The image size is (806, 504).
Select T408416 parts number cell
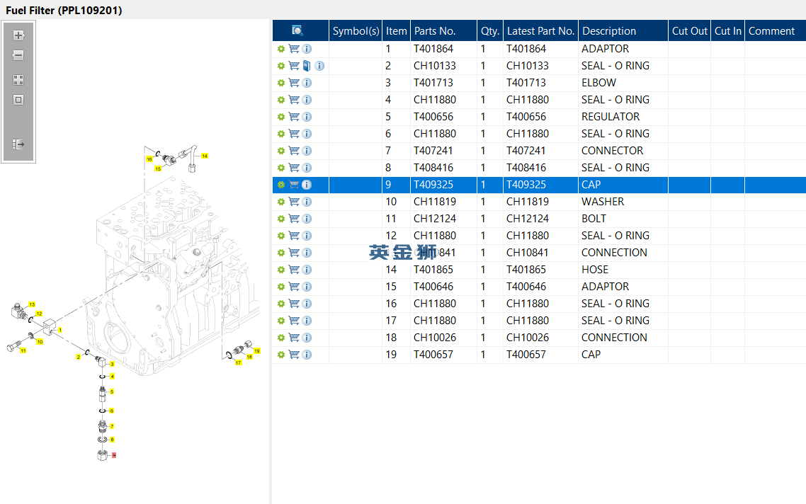click(x=443, y=168)
